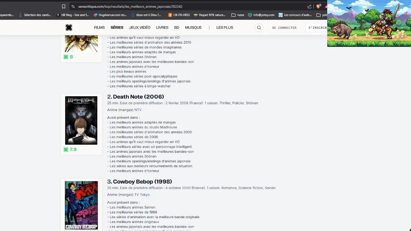Click '4 octobre 2000' diffusion date text
The image size is (411, 231).
coord(178,188)
